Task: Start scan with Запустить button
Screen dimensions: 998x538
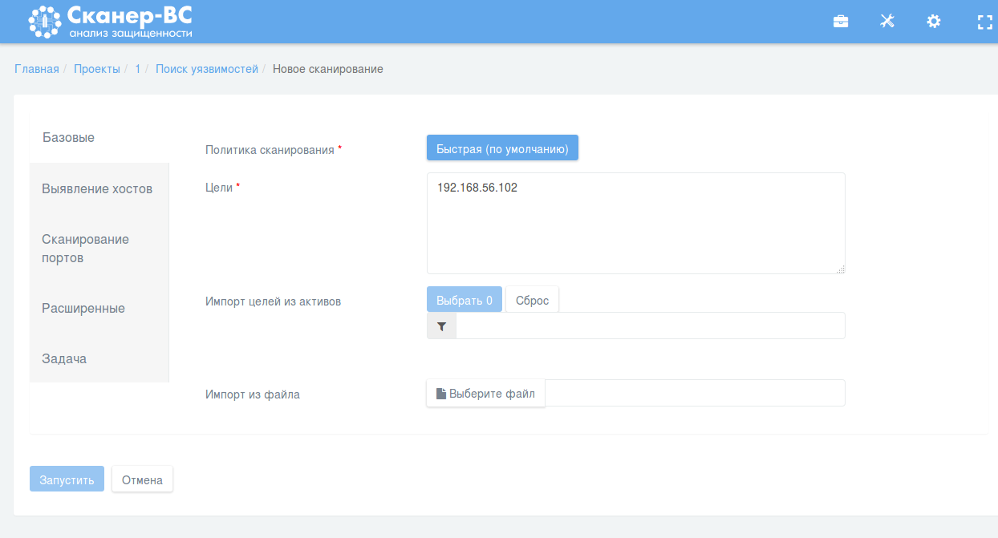Action: pyautogui.click(x=67, y=479)
